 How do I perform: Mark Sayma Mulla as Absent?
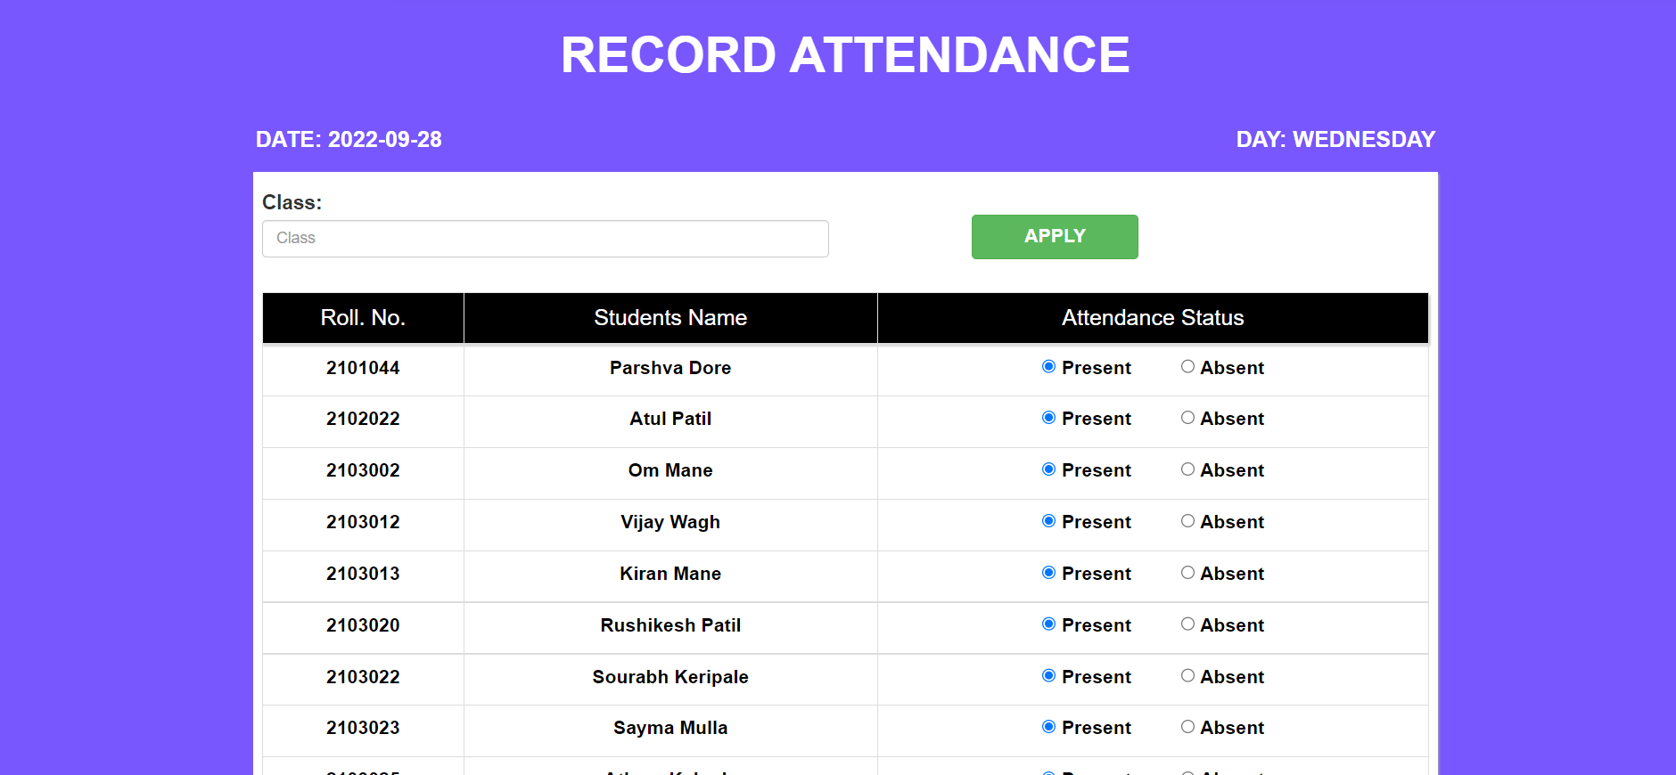1187,727
